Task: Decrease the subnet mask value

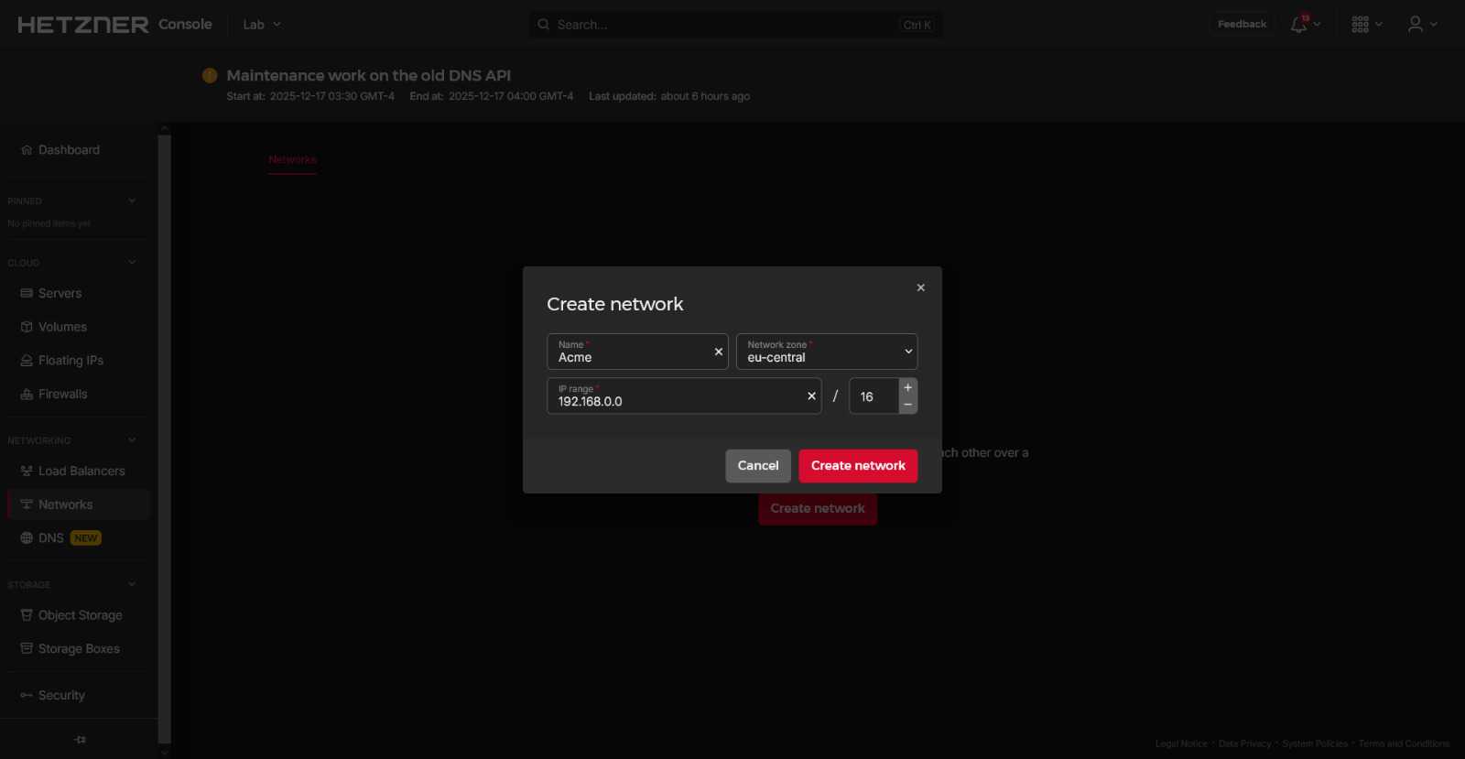Action: coord(907,405)
